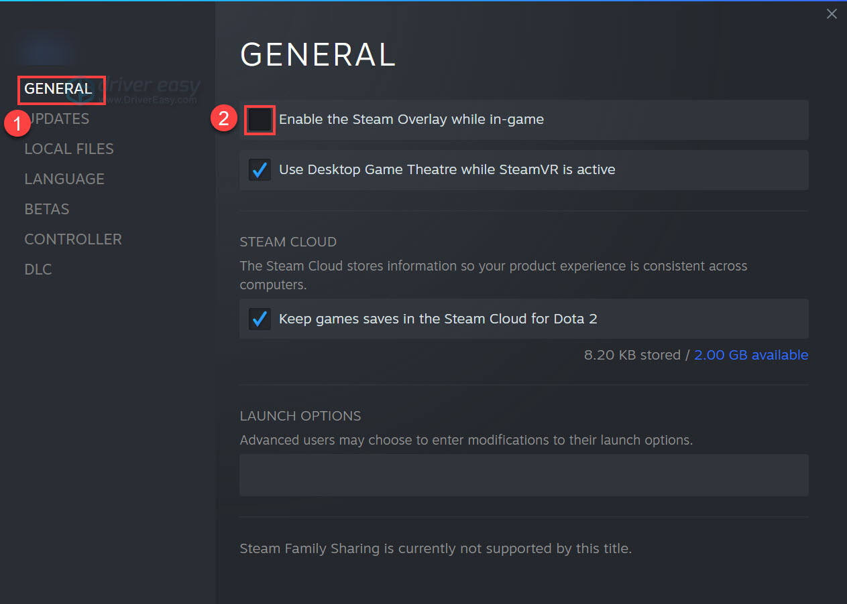Click the 2.00 GB available link
Image resolution: width=847 pixels, height=604 pixels.
[x=751, y=355]
